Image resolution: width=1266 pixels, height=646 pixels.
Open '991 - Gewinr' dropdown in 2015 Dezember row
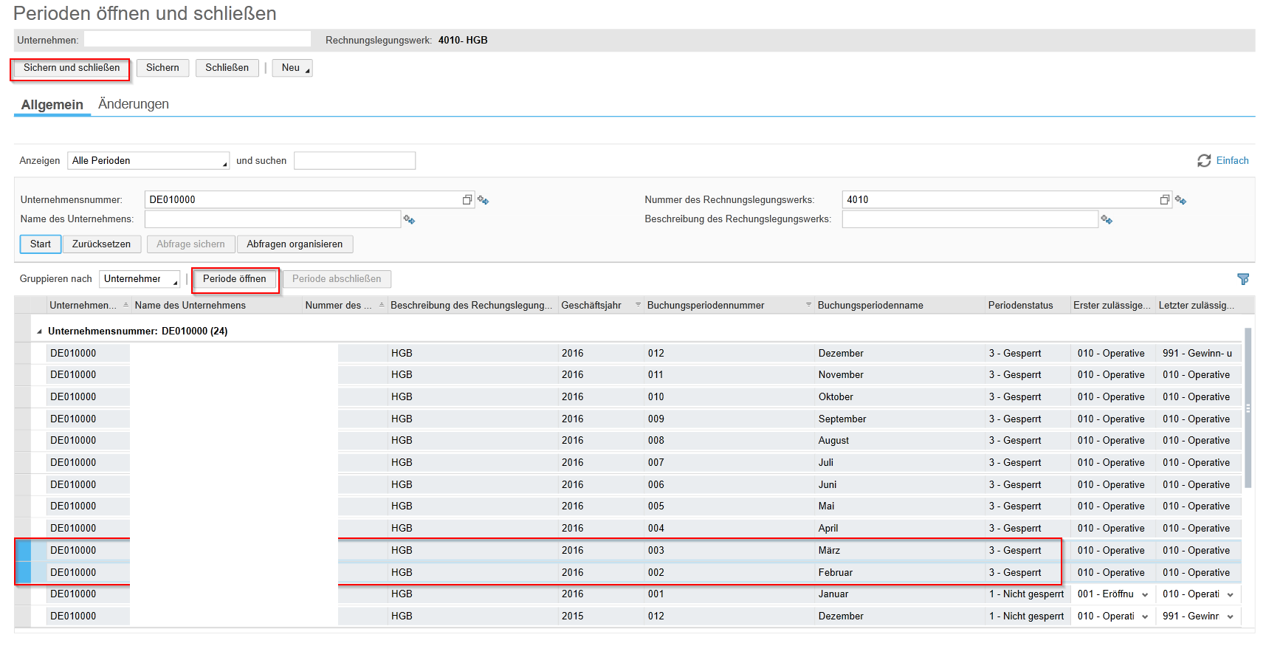1230,616
